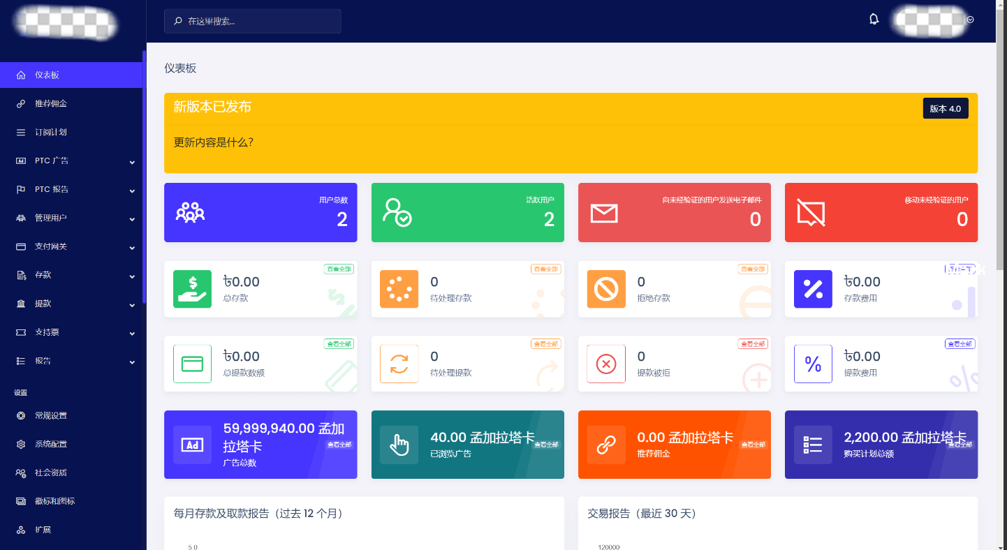The image size is (1007, 550).
Task: Expand the 管理用户 submenu chevron
Action: pos(132,219)
